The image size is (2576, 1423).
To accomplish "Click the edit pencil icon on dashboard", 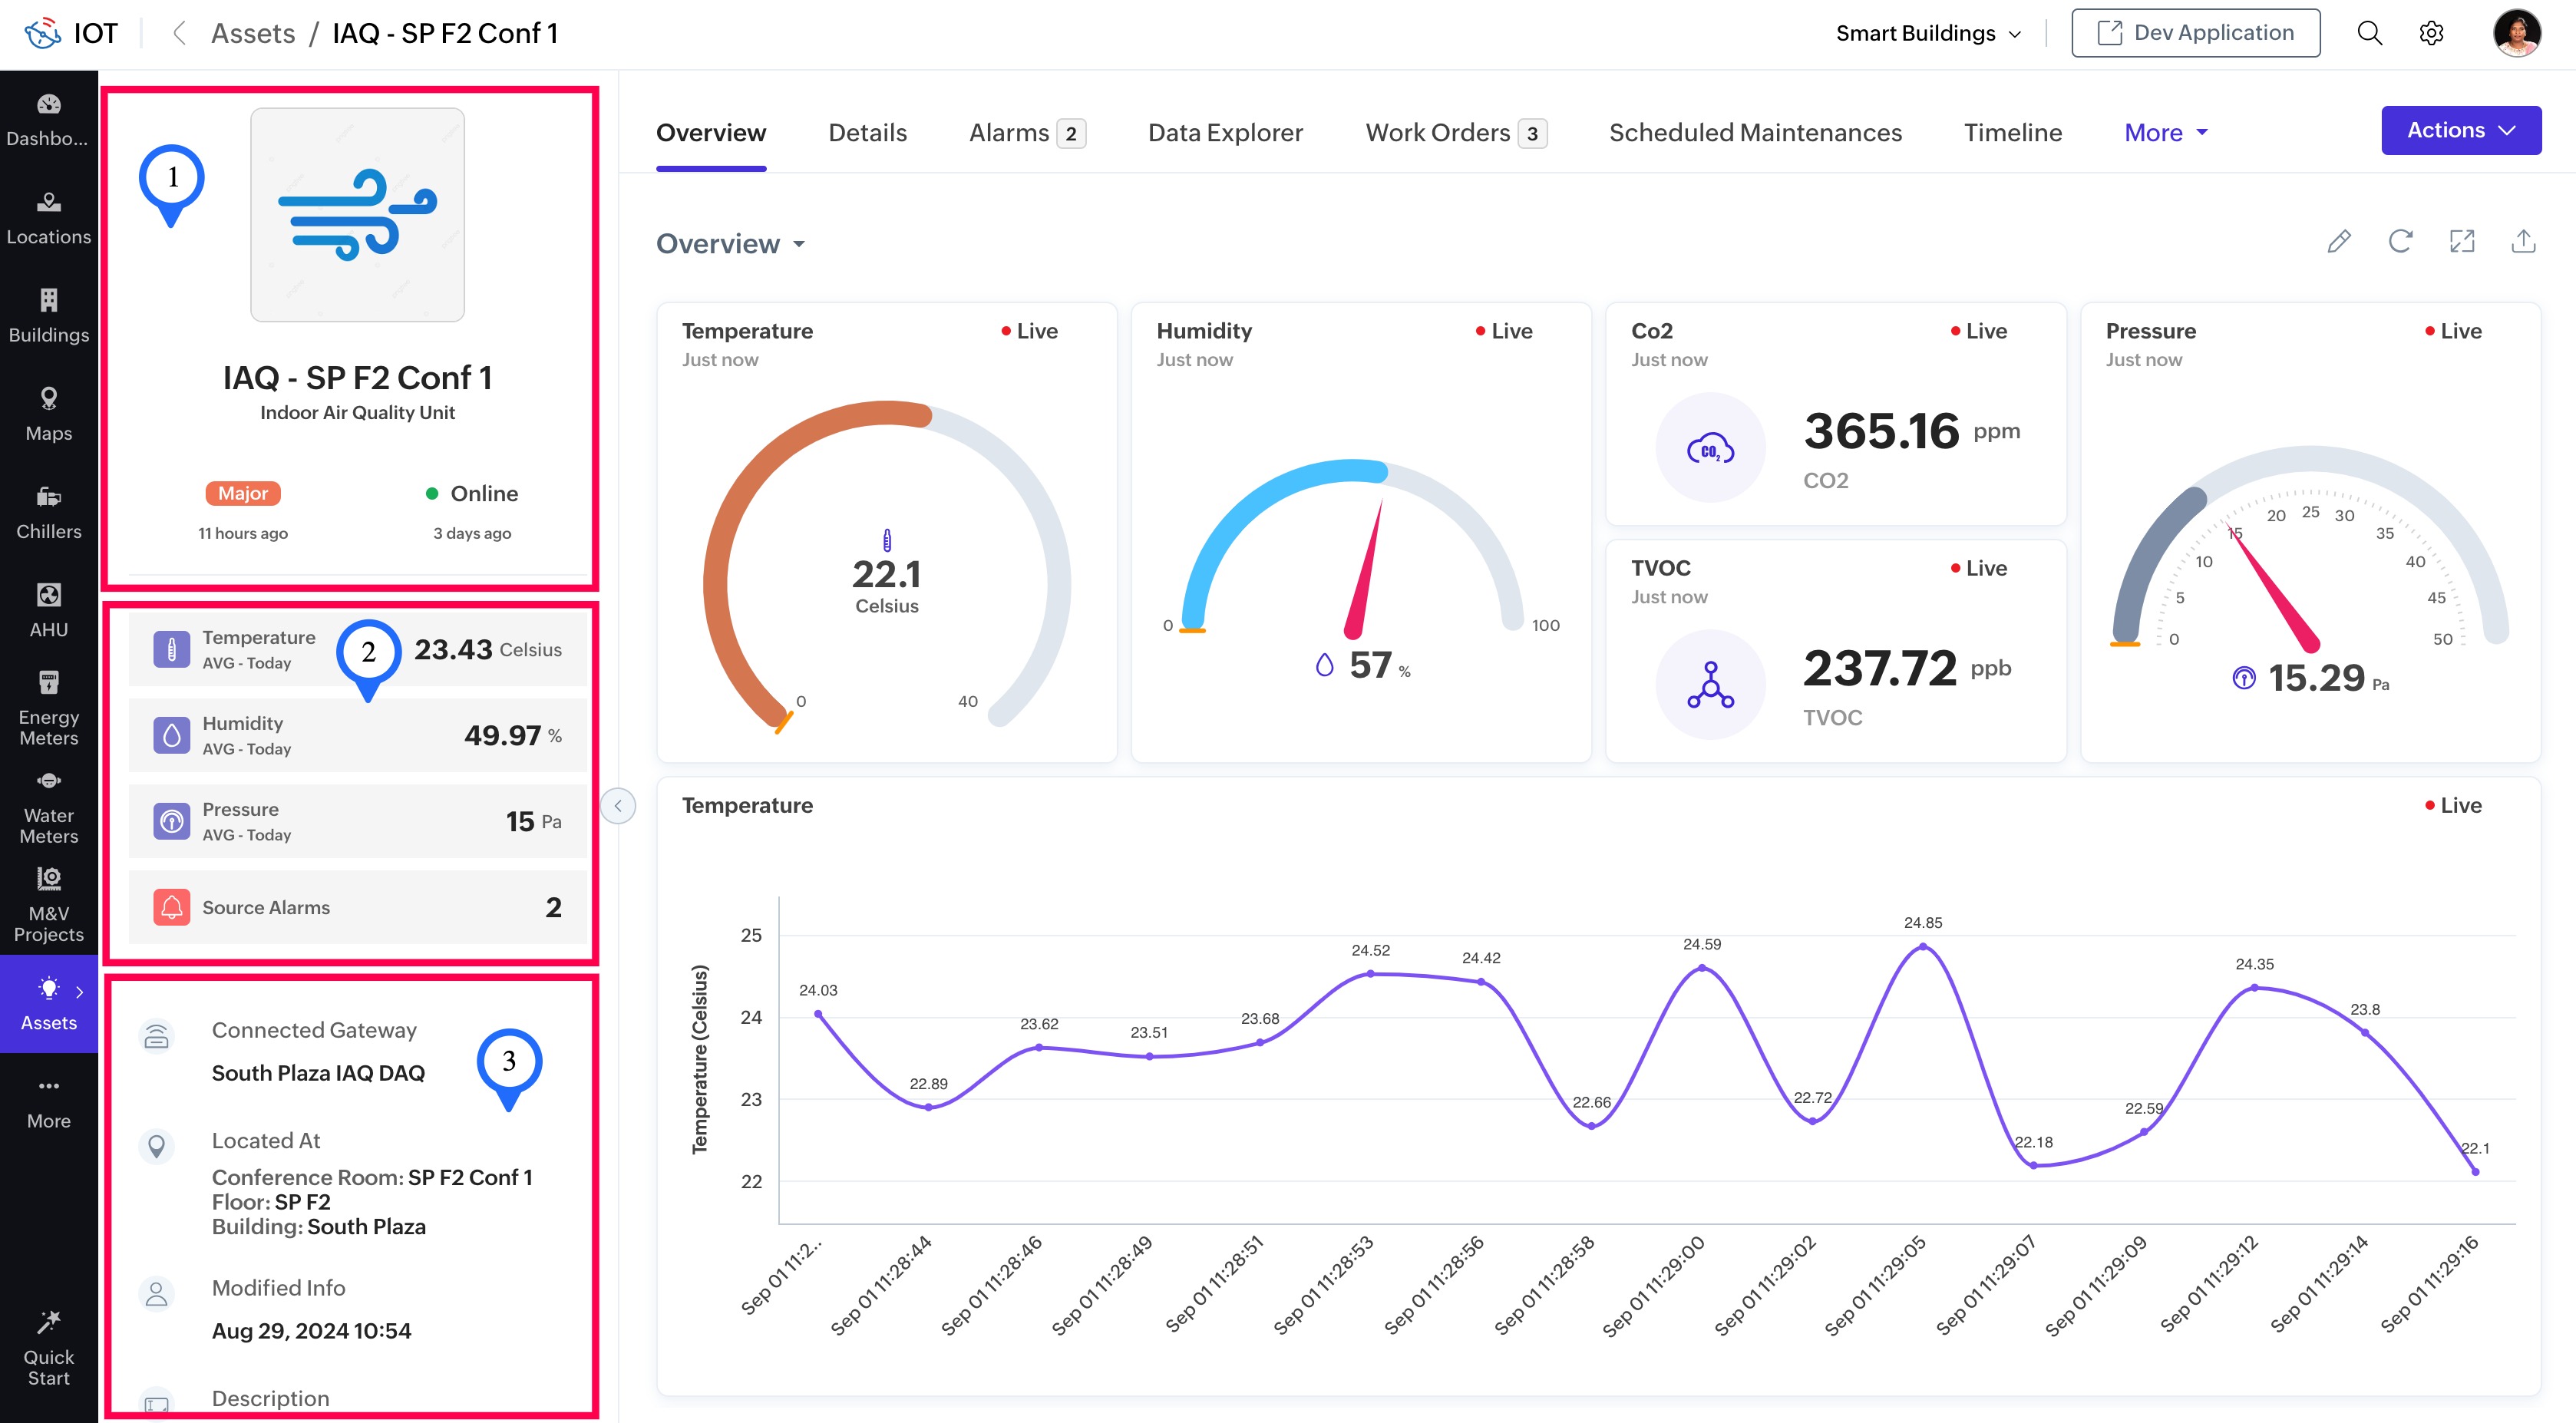I will click(x=2338, y=241).
